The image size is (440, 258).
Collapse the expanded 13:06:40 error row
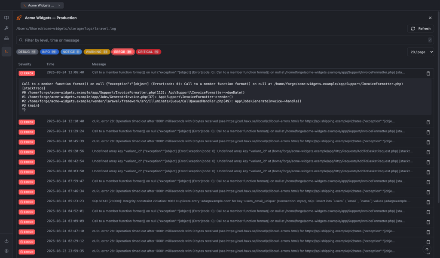(225, 73)
